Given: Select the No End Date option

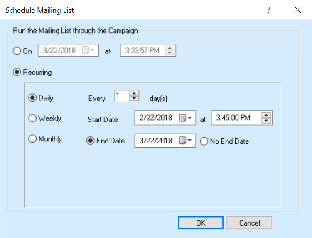Looking at the screenshot, I should (204, 141).
